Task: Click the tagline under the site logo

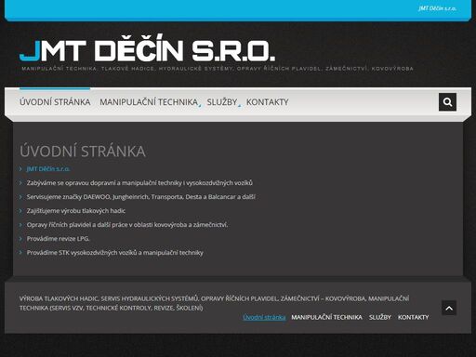Action: tap(218, 69)
